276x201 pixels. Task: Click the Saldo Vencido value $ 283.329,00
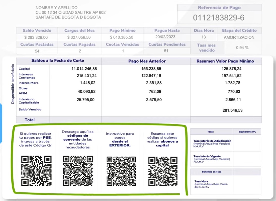[36, 37]
